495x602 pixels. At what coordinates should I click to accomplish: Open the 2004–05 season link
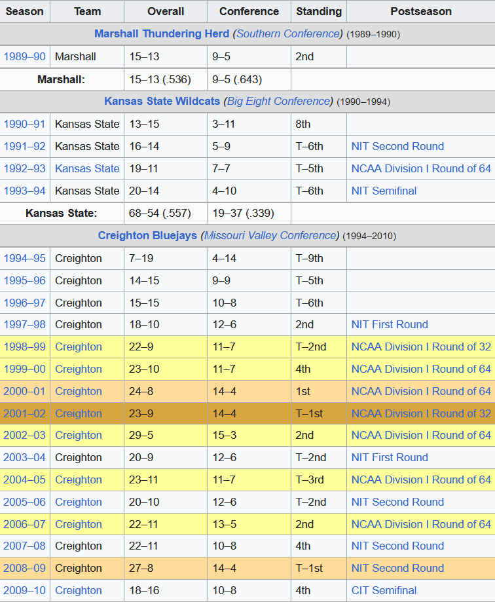point(25,480)
